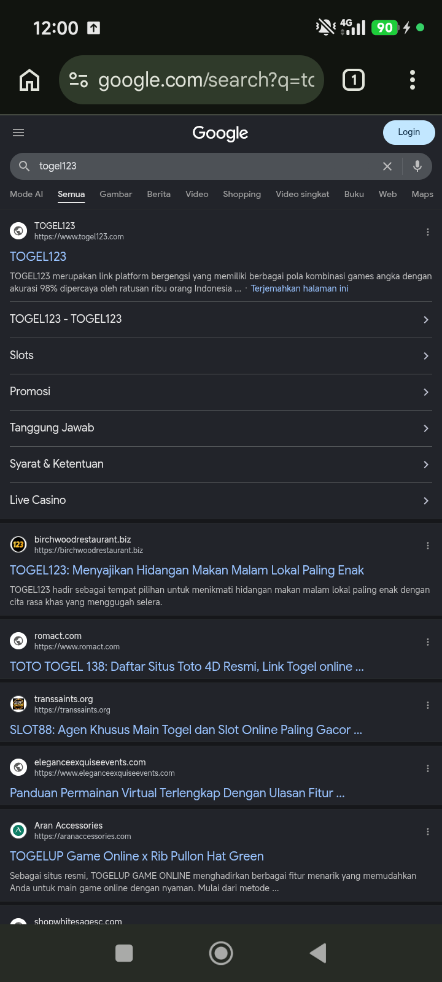Select the Mode AI tab
Screen dimensions: 442x982
coord(26,194)
